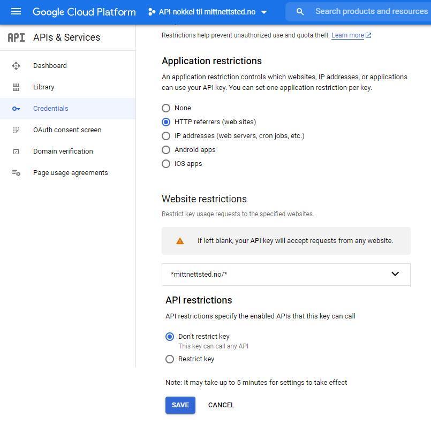The image size is (431, 433).
Task: Click the OAuth consent screen icon
Action: [x=16, y=130]
